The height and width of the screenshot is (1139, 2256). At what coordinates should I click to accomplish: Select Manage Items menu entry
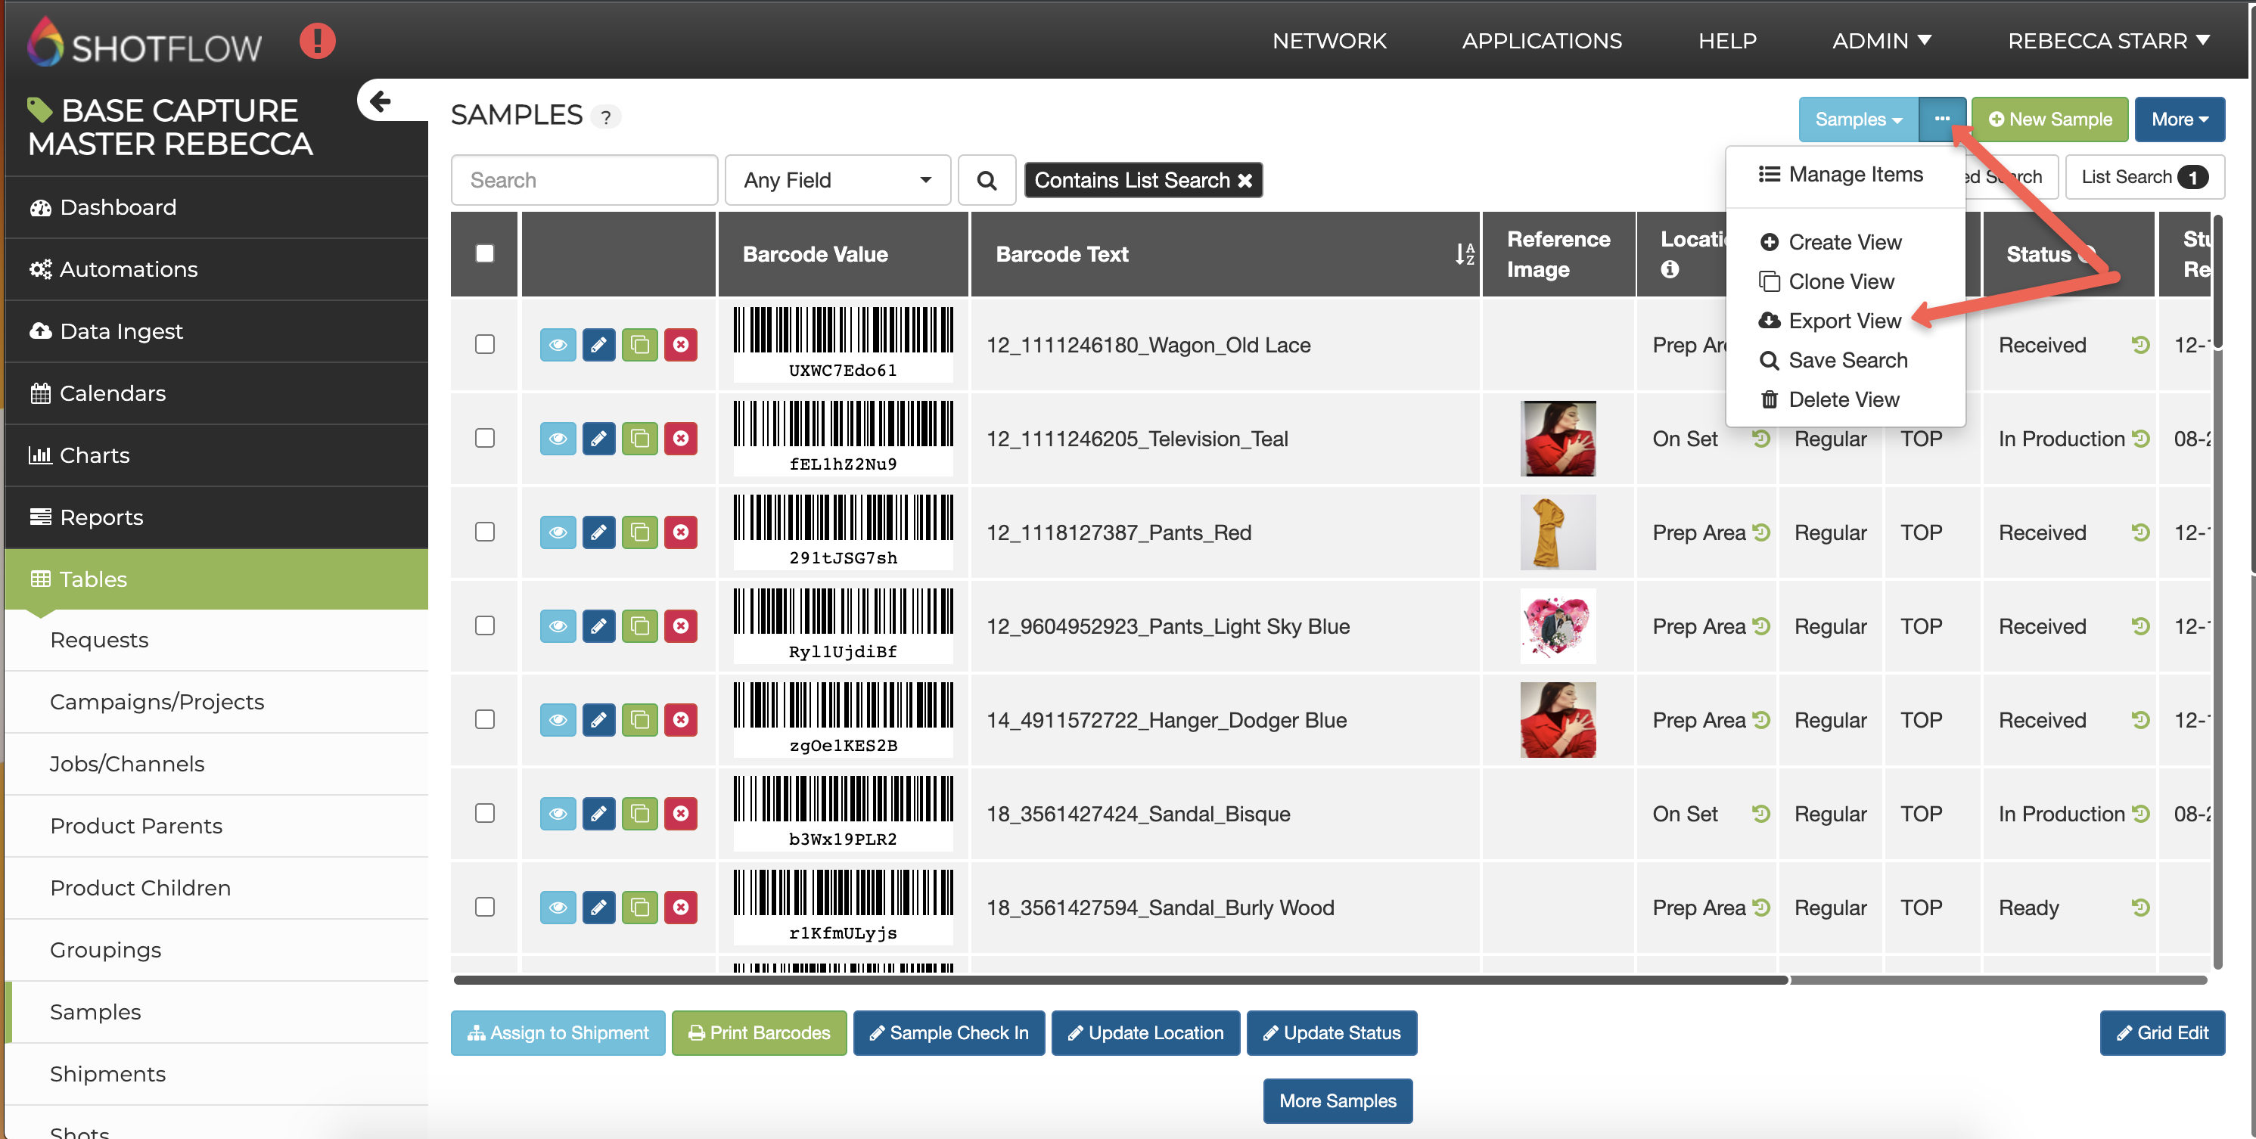pyautogui.click(x=1854, y=174)
